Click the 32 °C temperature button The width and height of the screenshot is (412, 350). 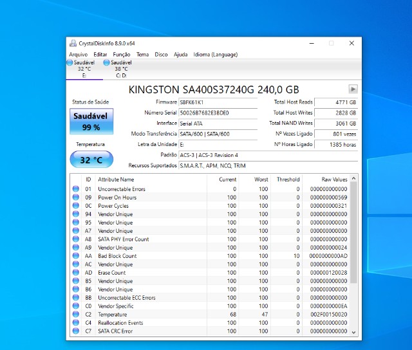[91, 160]
